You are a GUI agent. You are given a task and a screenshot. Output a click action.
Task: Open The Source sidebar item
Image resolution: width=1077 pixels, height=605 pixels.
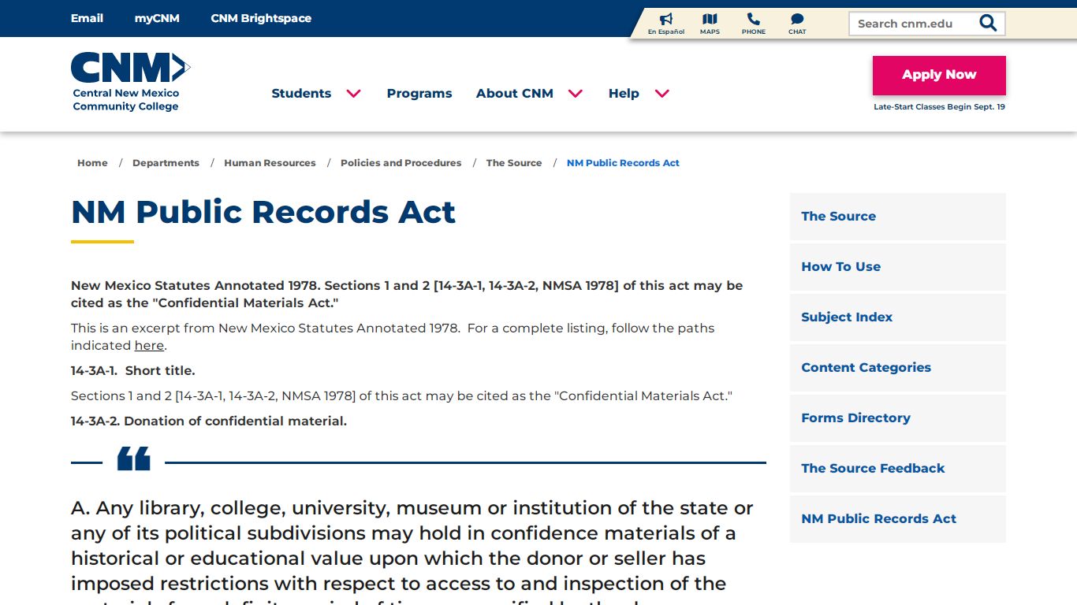(898, 217)
